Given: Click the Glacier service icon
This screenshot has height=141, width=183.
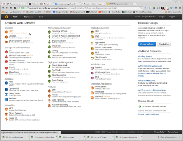Looking at the screenshot, I should (x=6, y=68).
